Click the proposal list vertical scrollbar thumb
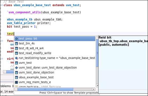The width and height of the screenshot is (148, 96). pyautogui.click(x=97, y=53)
